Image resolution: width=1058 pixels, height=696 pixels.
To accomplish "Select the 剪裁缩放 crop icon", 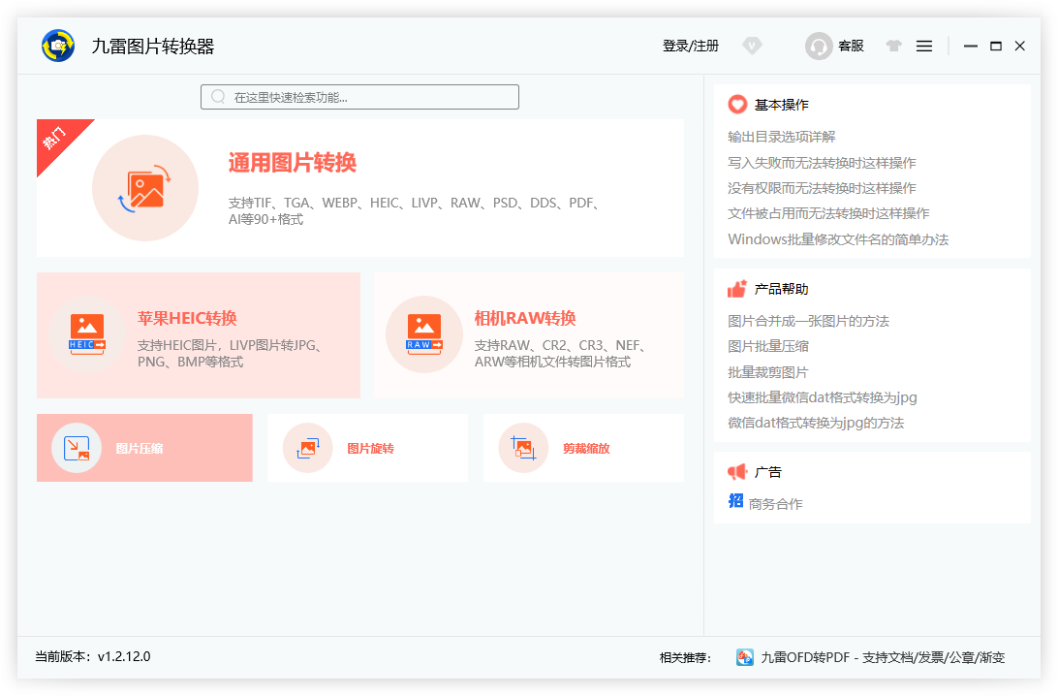I will pos(523,447).
